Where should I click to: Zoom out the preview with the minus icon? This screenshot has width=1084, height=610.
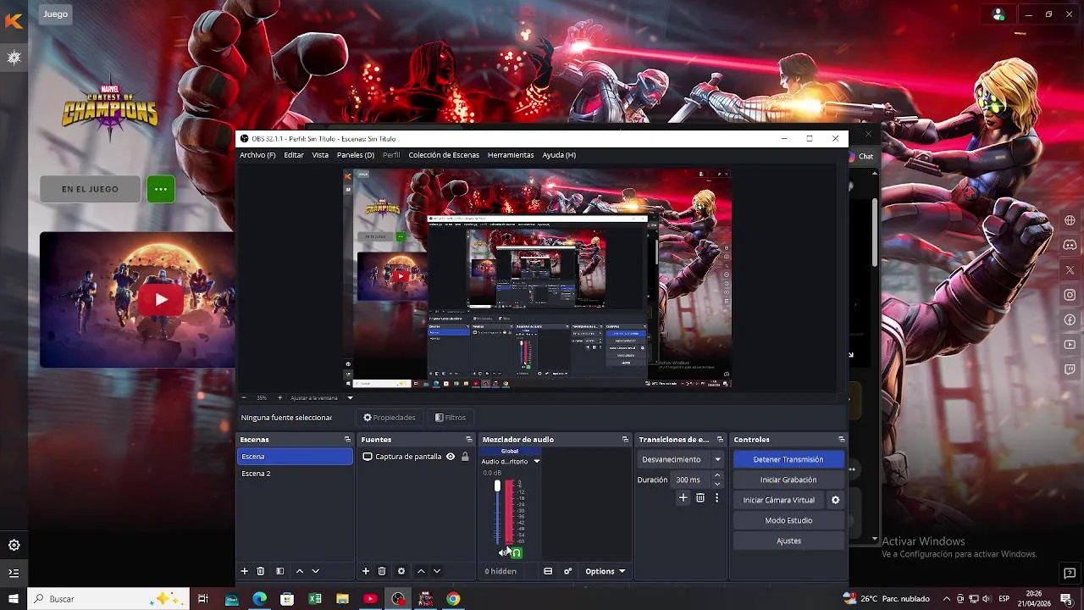[244, 397]
